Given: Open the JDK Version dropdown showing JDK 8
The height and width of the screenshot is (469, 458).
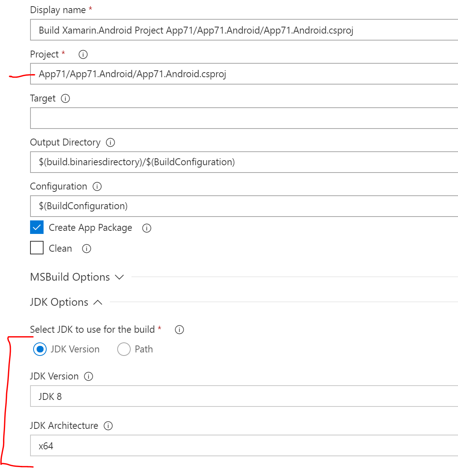Looking at the screenshot, I should click(244, 396).
